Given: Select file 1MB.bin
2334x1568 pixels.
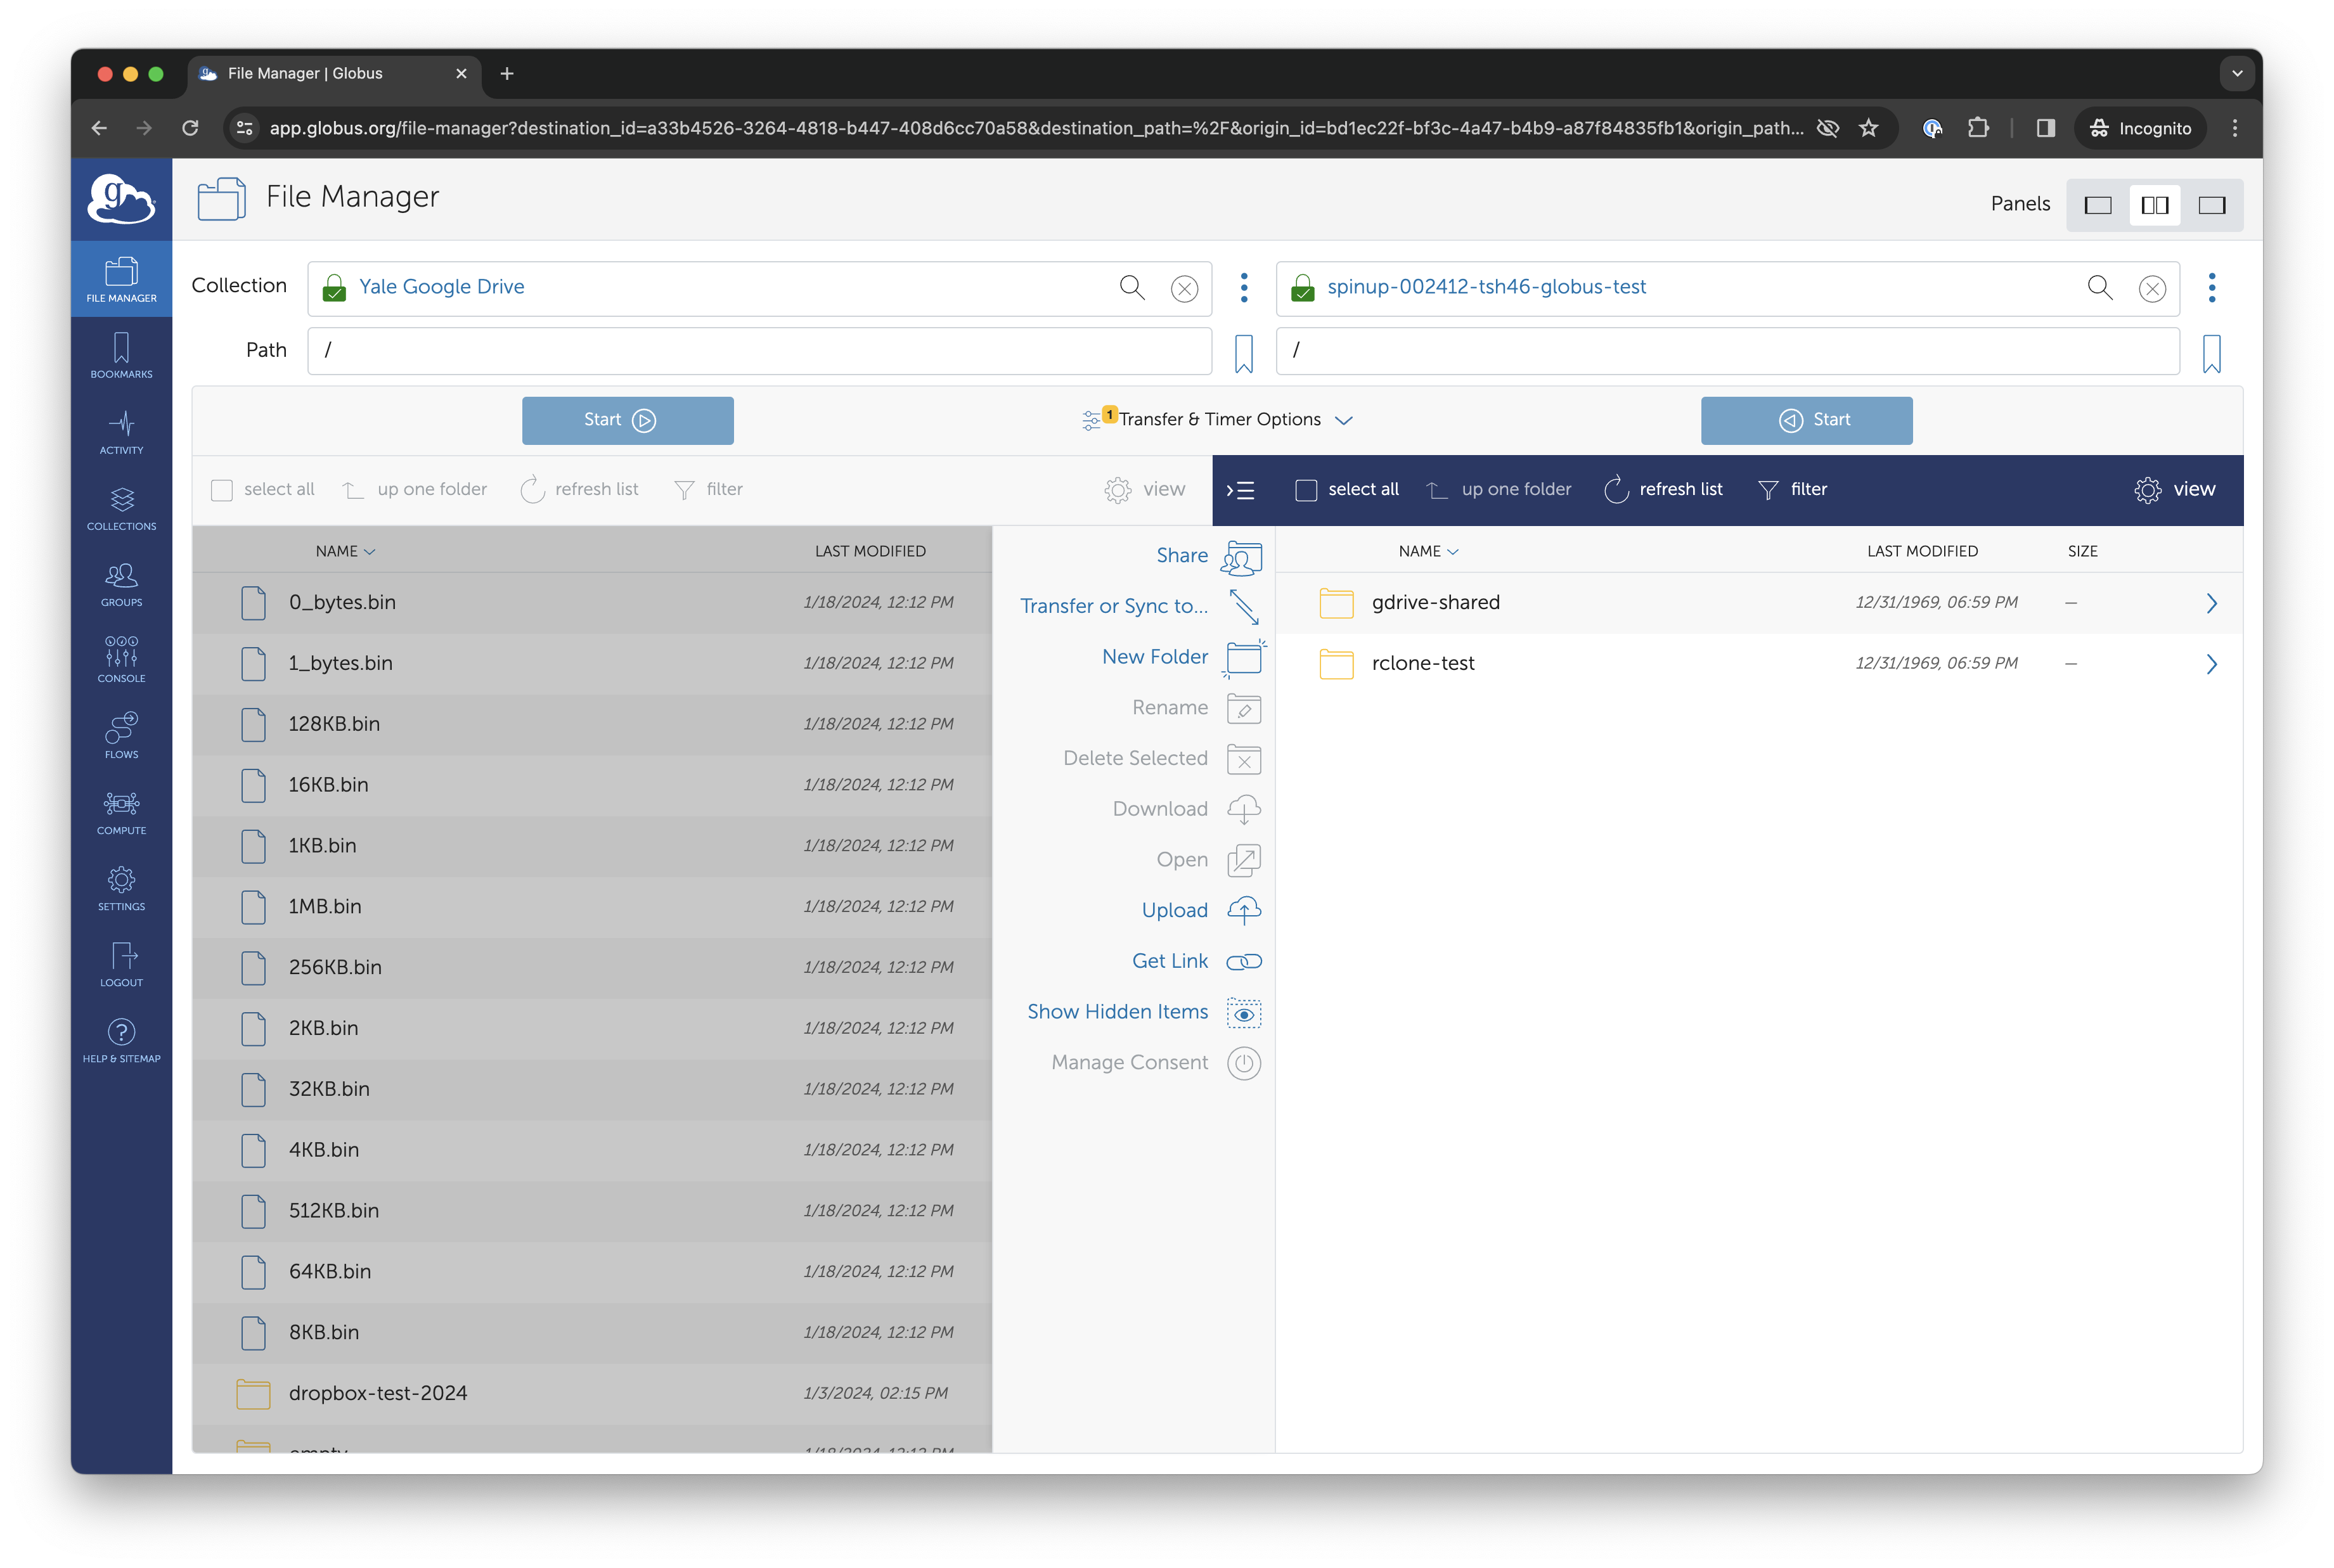Looking at the screenshot, I should tap(592, 907).
